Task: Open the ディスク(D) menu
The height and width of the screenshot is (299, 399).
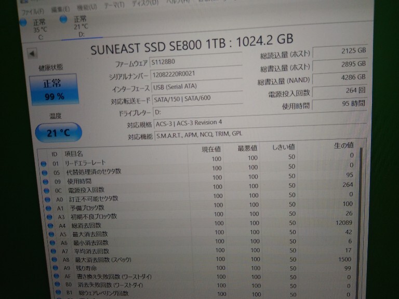Action: pos(145,3)
